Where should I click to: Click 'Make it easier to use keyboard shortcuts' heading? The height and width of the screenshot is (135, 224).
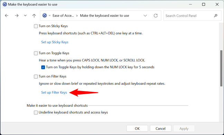[x=57, y=105]
